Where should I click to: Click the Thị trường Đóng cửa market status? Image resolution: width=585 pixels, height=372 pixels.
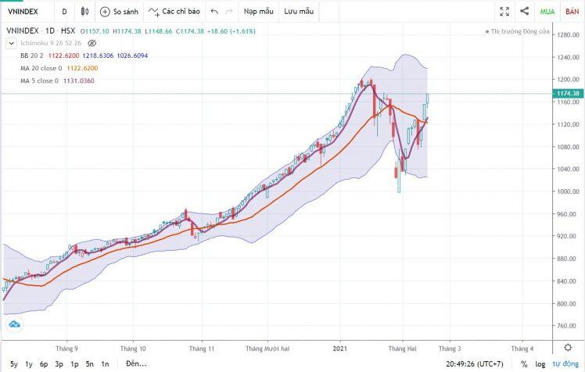518,32
